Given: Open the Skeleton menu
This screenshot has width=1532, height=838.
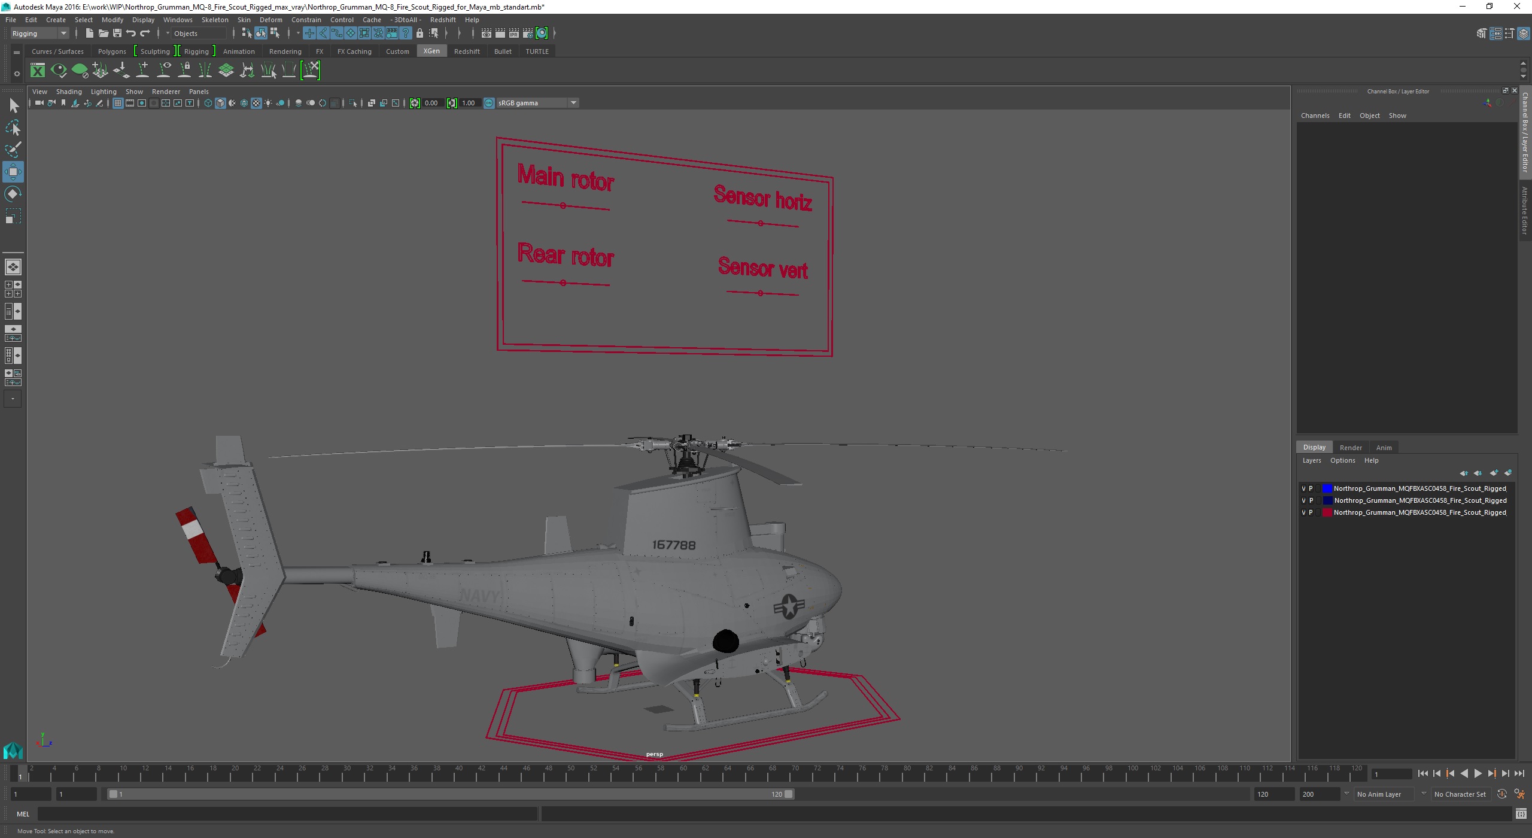Looking at the screenshot, I should [x=215, y=20].
